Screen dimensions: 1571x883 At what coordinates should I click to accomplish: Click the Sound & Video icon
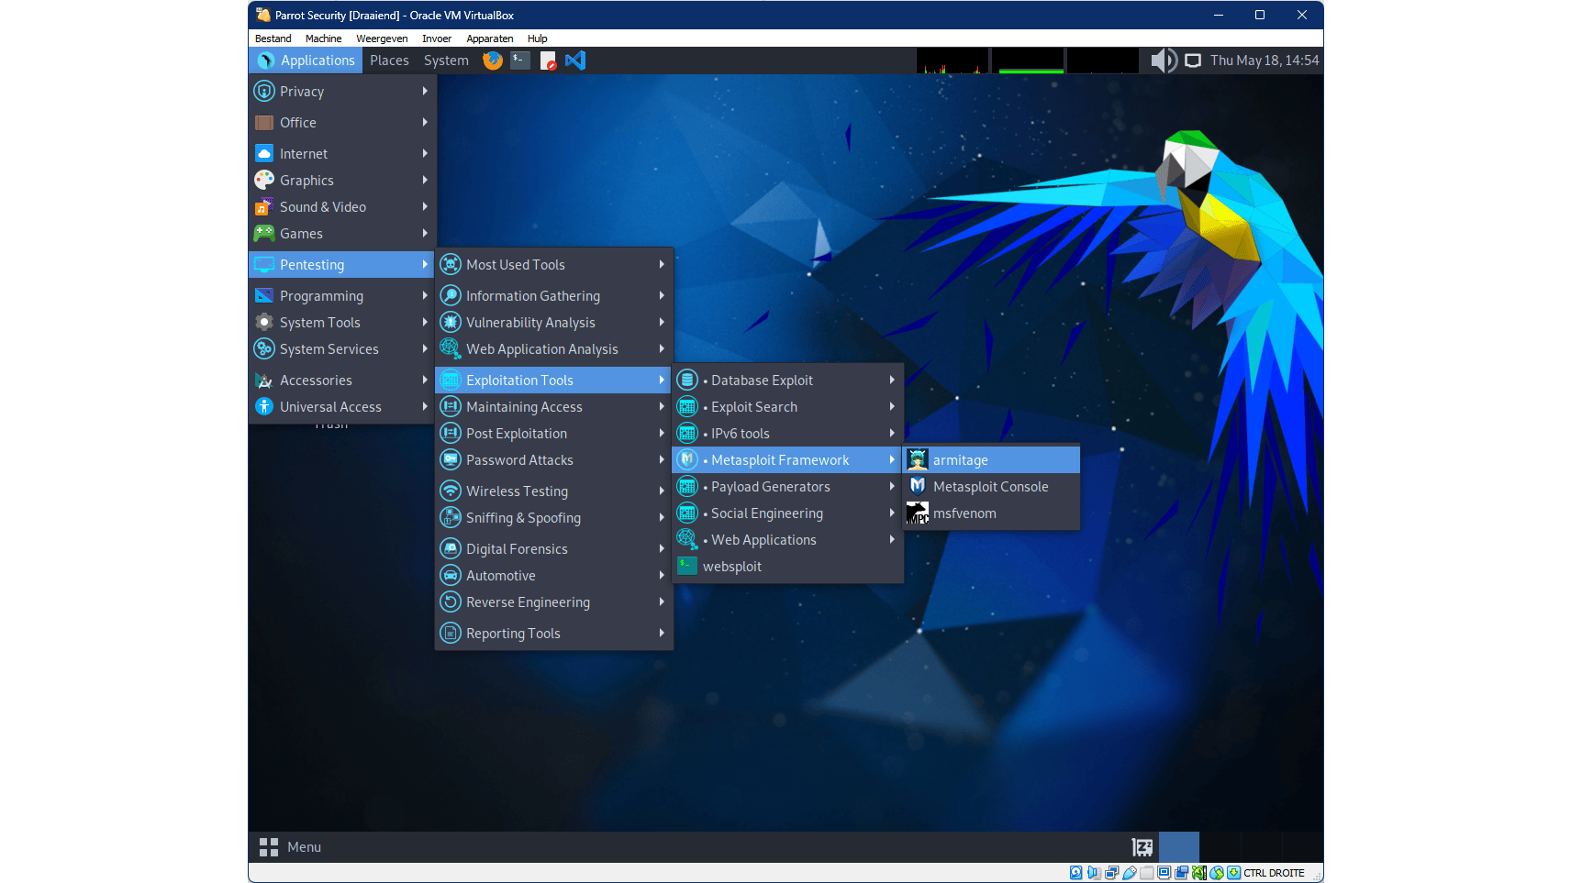[x=264, y=207]
